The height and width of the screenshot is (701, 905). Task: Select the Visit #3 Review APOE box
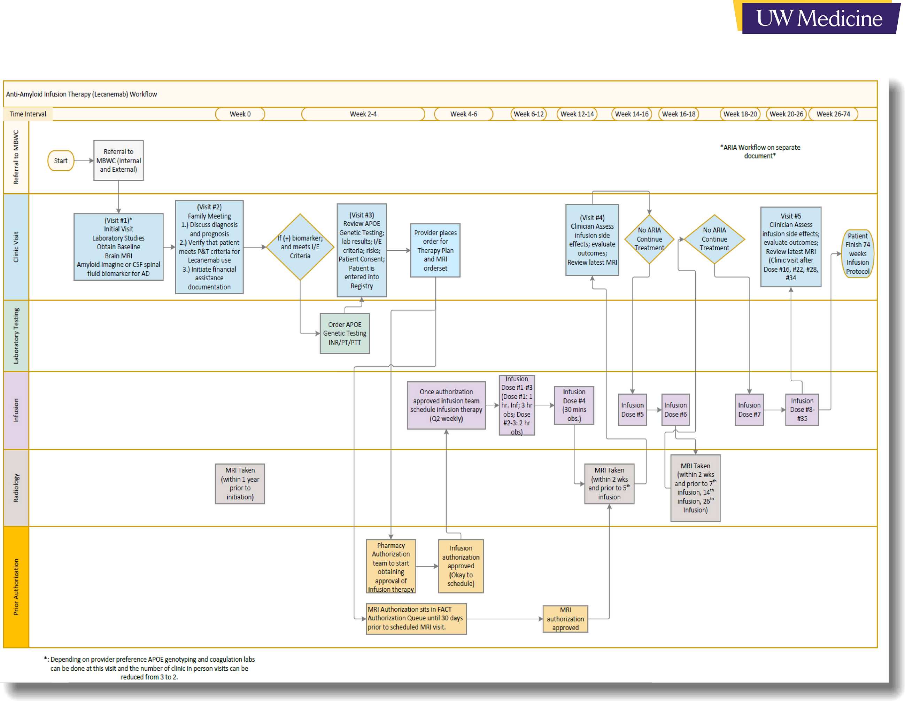pyautogui.click(x=362, y=250)
